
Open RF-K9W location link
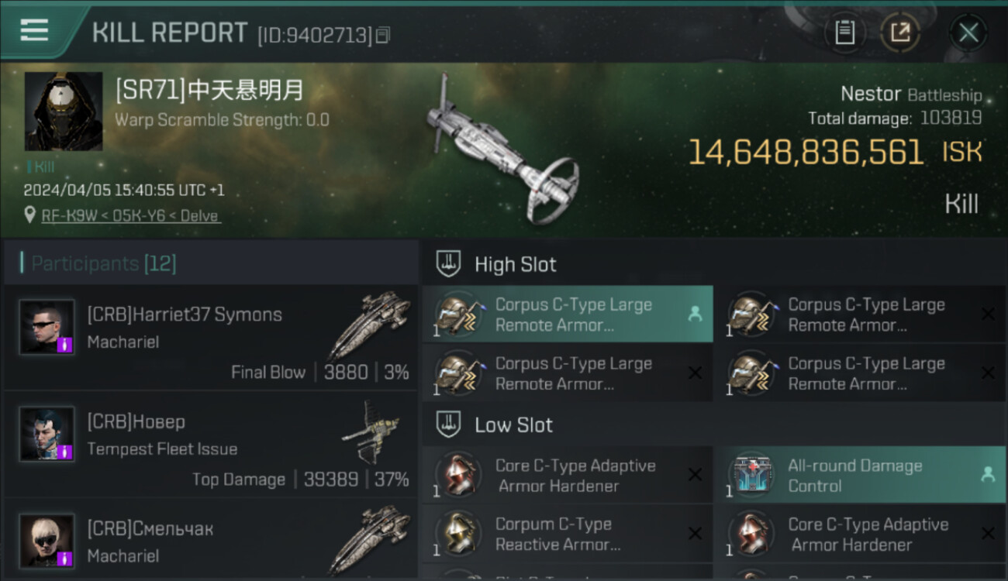(131, 215)
